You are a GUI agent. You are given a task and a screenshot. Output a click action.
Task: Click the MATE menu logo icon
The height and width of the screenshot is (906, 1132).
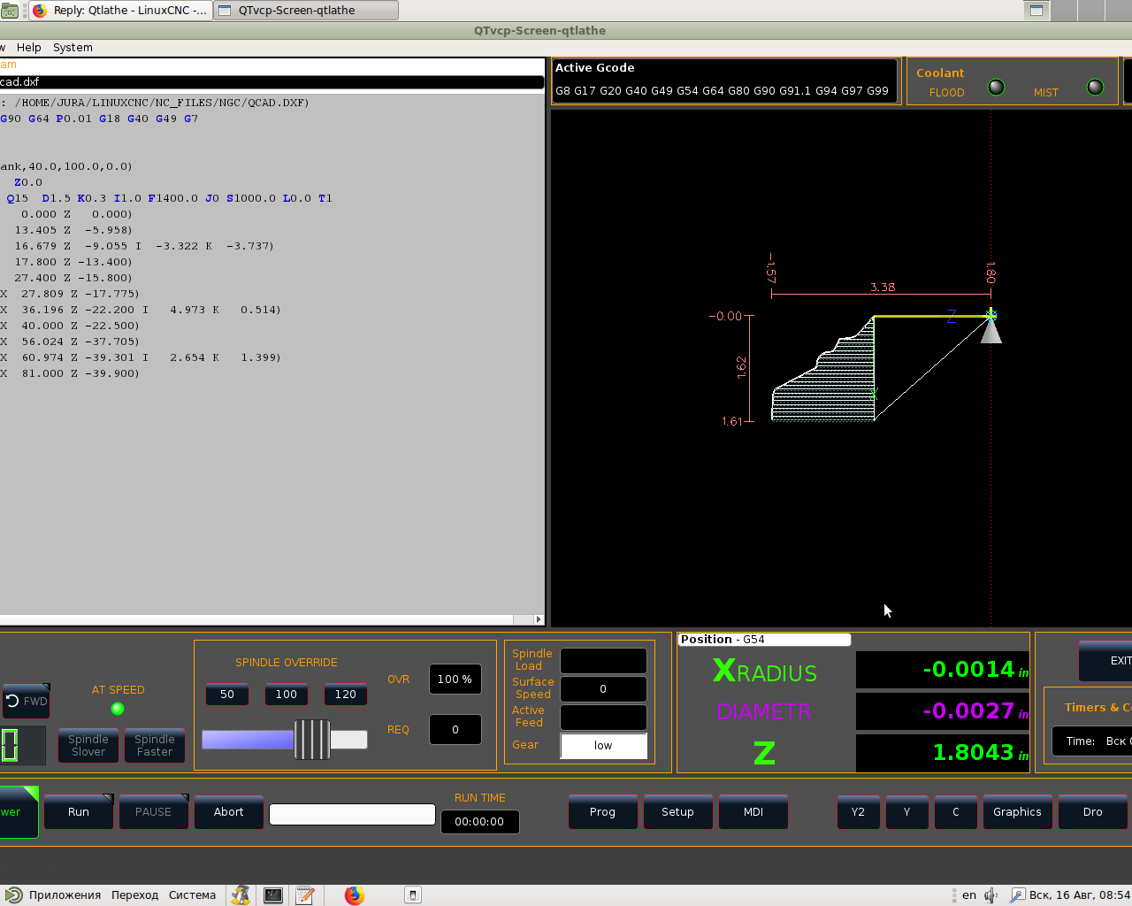point(13,895)
